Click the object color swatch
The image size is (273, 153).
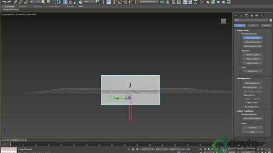[x=270, y=20]
